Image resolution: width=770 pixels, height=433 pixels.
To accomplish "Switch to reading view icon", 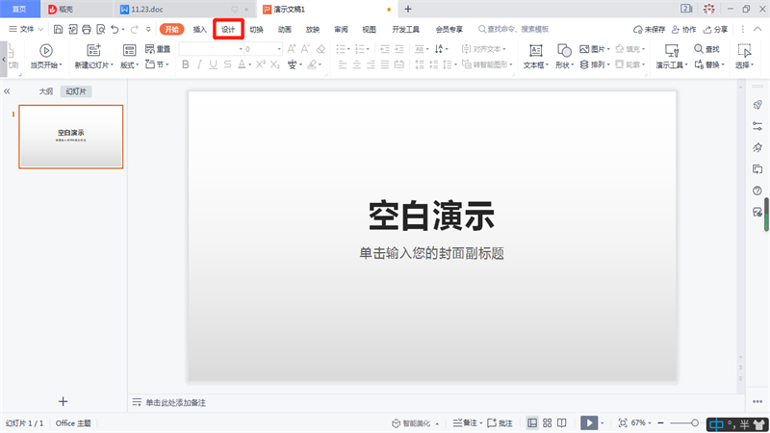I will (562, 423).
